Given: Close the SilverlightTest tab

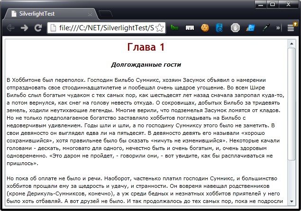Looking at the screenshot, I should point(90,14).
